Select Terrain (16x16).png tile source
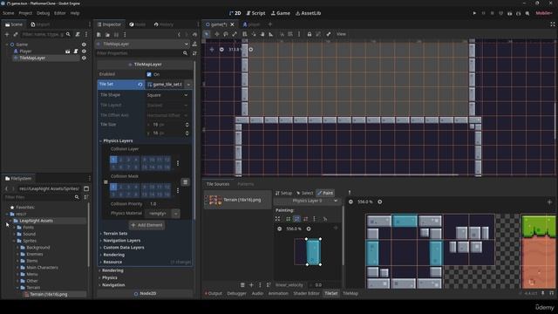This screenshot has width=558, height=314. pos(237,200)
